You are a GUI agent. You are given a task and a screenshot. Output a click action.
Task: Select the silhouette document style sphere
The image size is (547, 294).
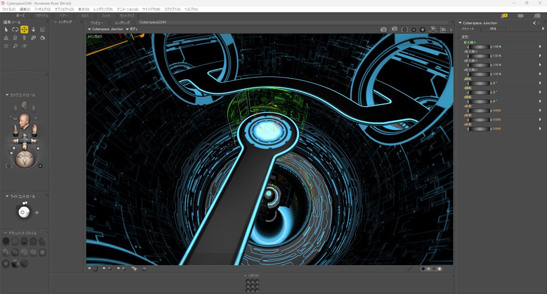pos(6,241)
